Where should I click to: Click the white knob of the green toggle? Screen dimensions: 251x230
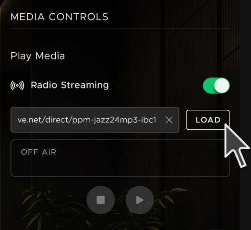(x=221, y=86)
